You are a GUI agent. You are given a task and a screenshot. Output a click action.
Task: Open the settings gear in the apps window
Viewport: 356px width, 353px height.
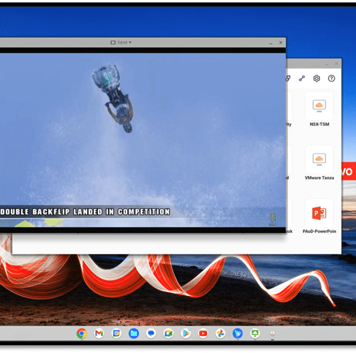click(x=316, y=79)
